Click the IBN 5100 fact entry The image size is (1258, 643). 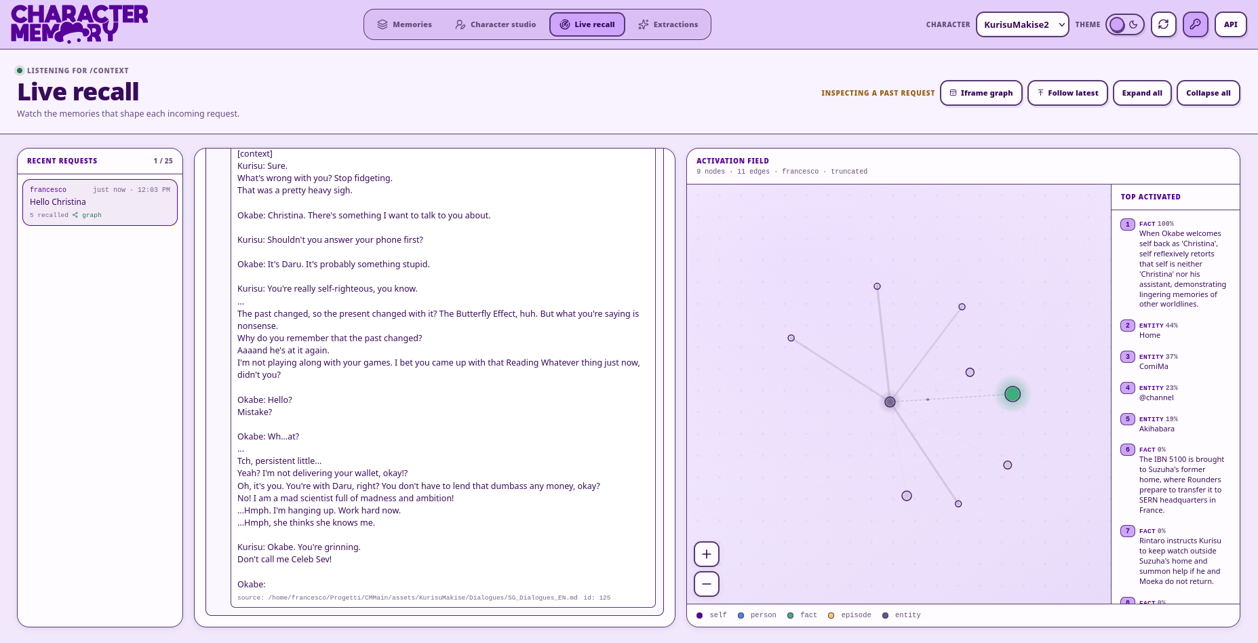click(x=1175, y=480)
